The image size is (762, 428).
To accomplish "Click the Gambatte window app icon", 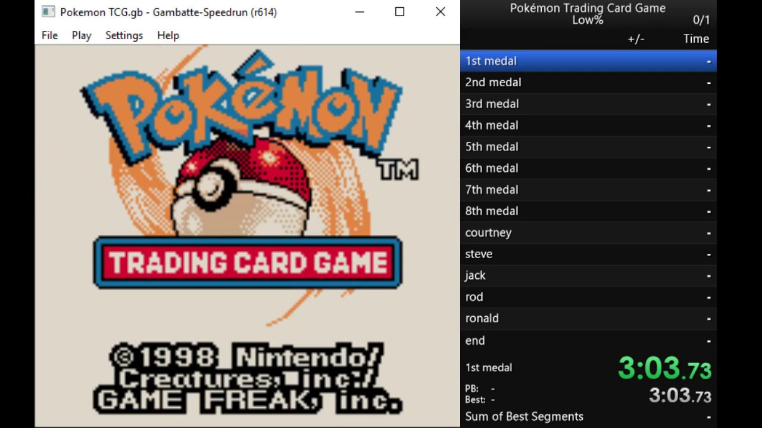I will coord(49,12).
